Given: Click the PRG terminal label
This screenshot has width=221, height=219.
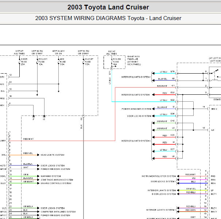Looking at the screenshot, I should [x=213, y=180].
